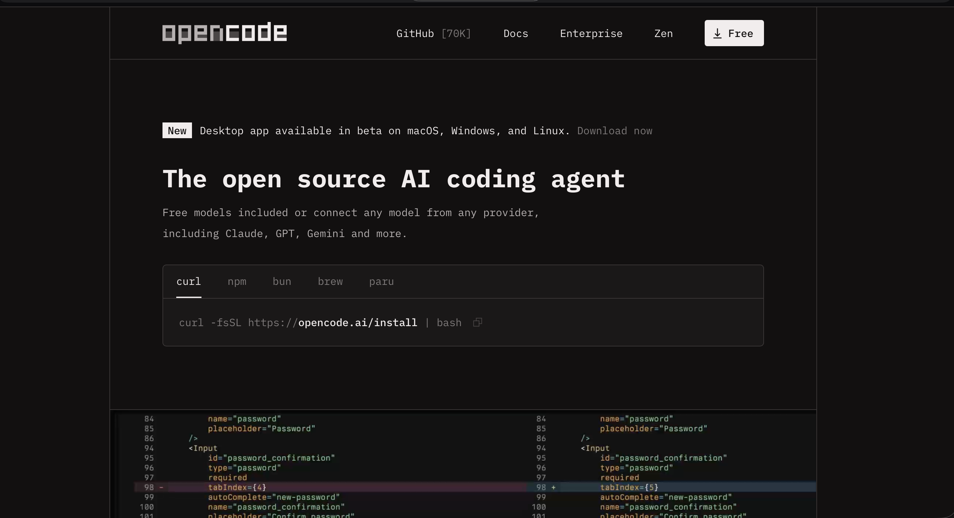The width and height of the screenshot is (954, 518).
Task: Switch to the bun tab
Action: [x=282, y=281]
